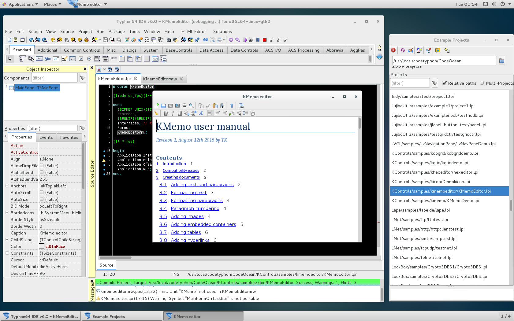The height and width of the screenshot is (321, 514).
Task: Click the Save icon in KMemo editor
Action: 163,106
